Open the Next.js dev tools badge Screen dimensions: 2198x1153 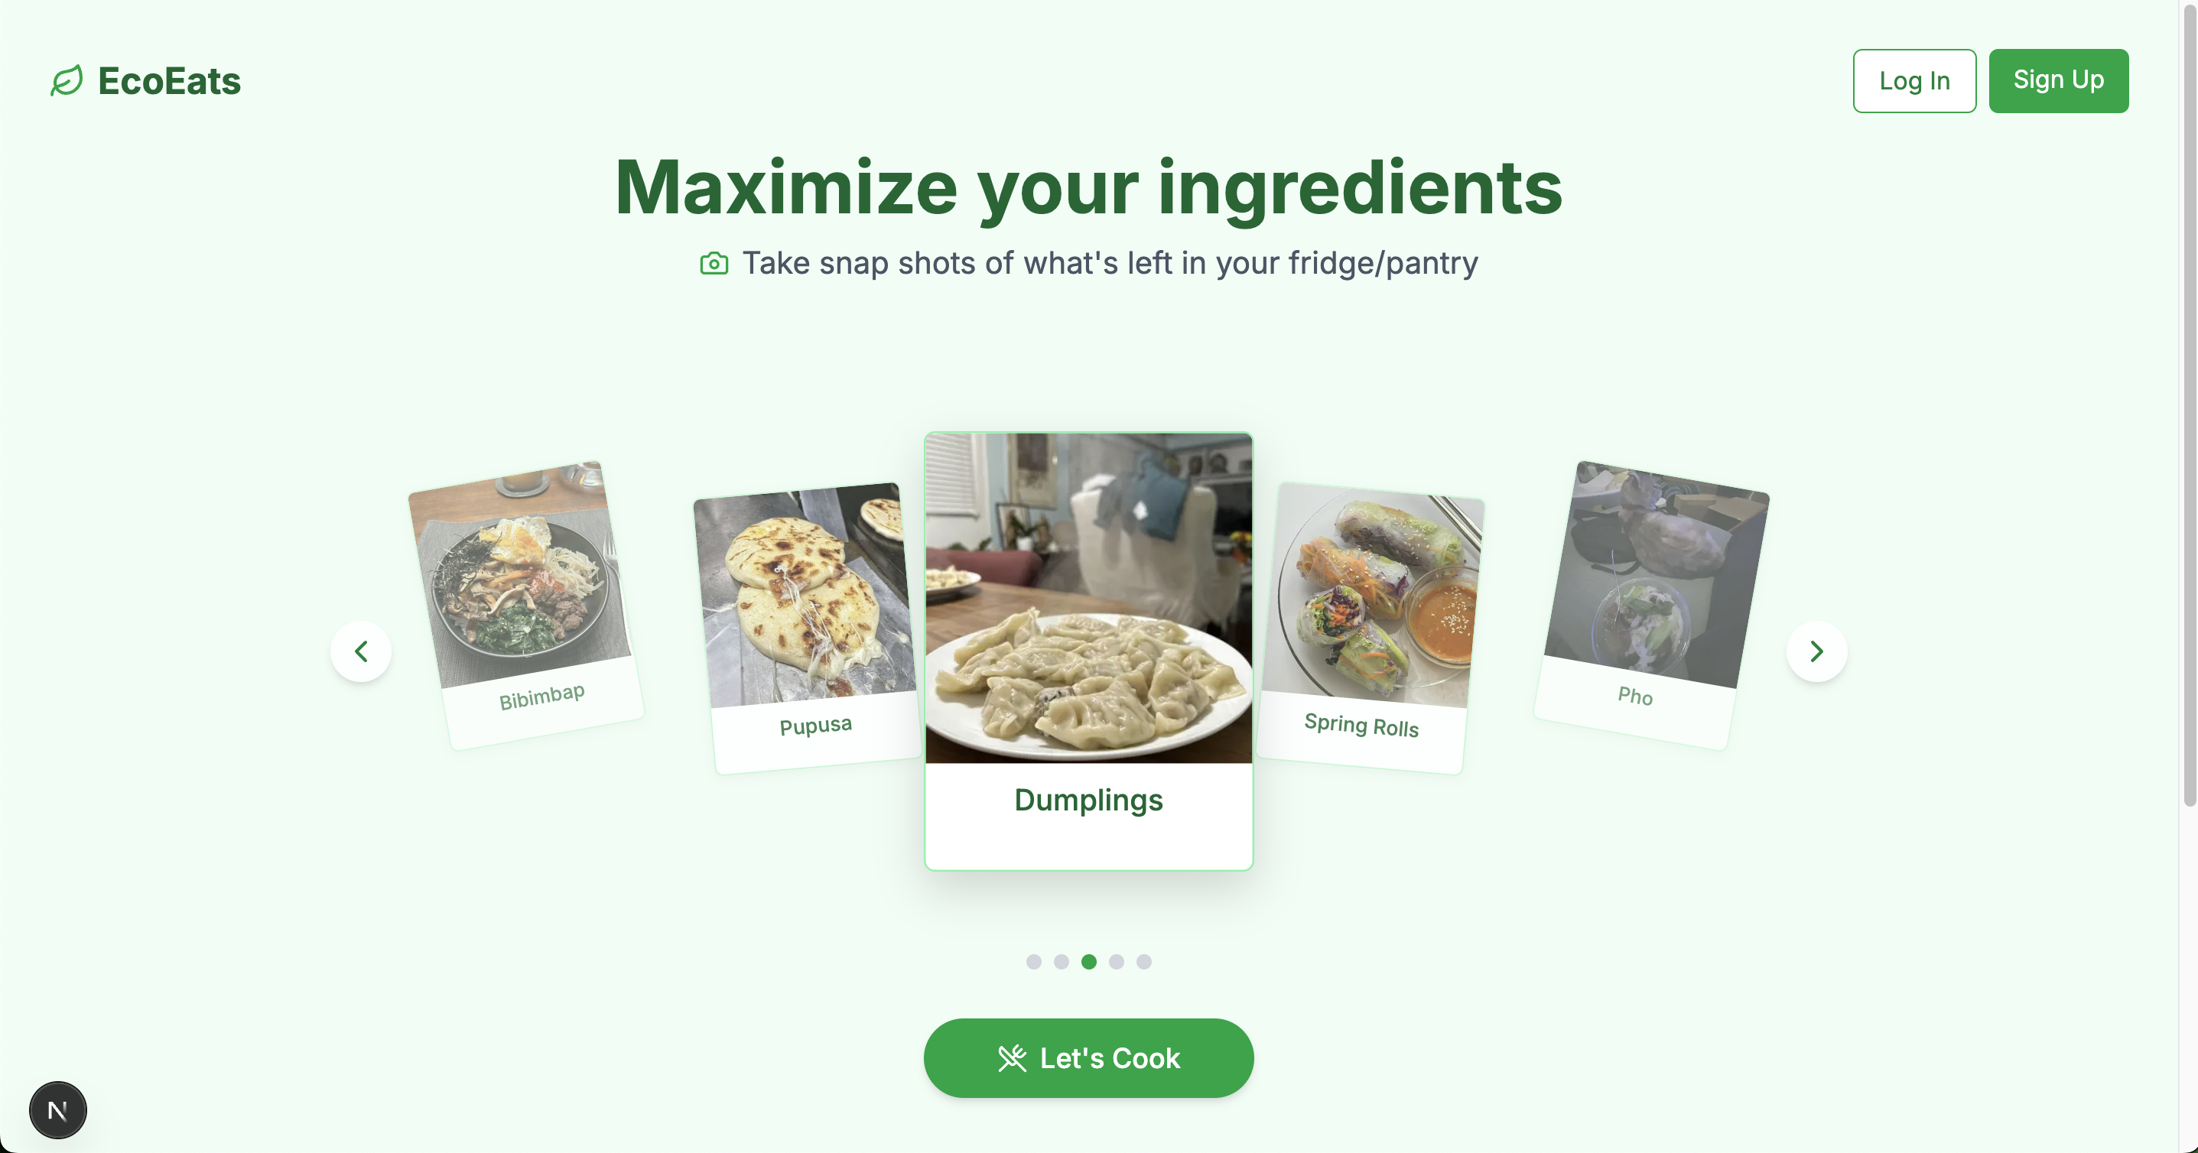(x=58, y=1110)
